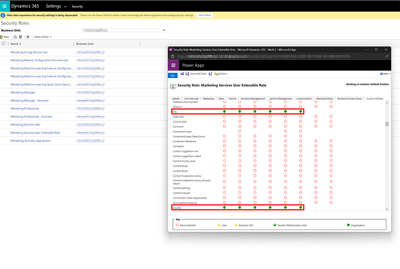Viewport: 400px width, 269px height.
Task: Create a new security role via New icon
Action: 5,36
